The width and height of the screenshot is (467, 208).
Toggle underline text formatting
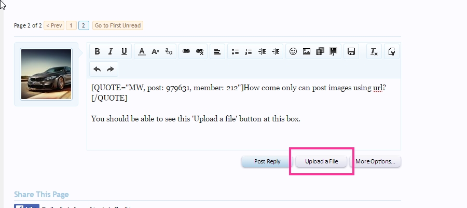pyautogui.click(x=124, y=51)
